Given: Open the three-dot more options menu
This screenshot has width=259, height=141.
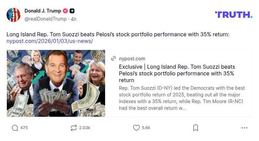Looking at the screenshot, I should (x=244, y=128).
